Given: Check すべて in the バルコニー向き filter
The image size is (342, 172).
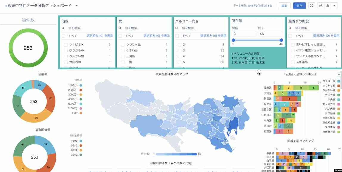Looking at the screenshot, I should tap(177, 36).
